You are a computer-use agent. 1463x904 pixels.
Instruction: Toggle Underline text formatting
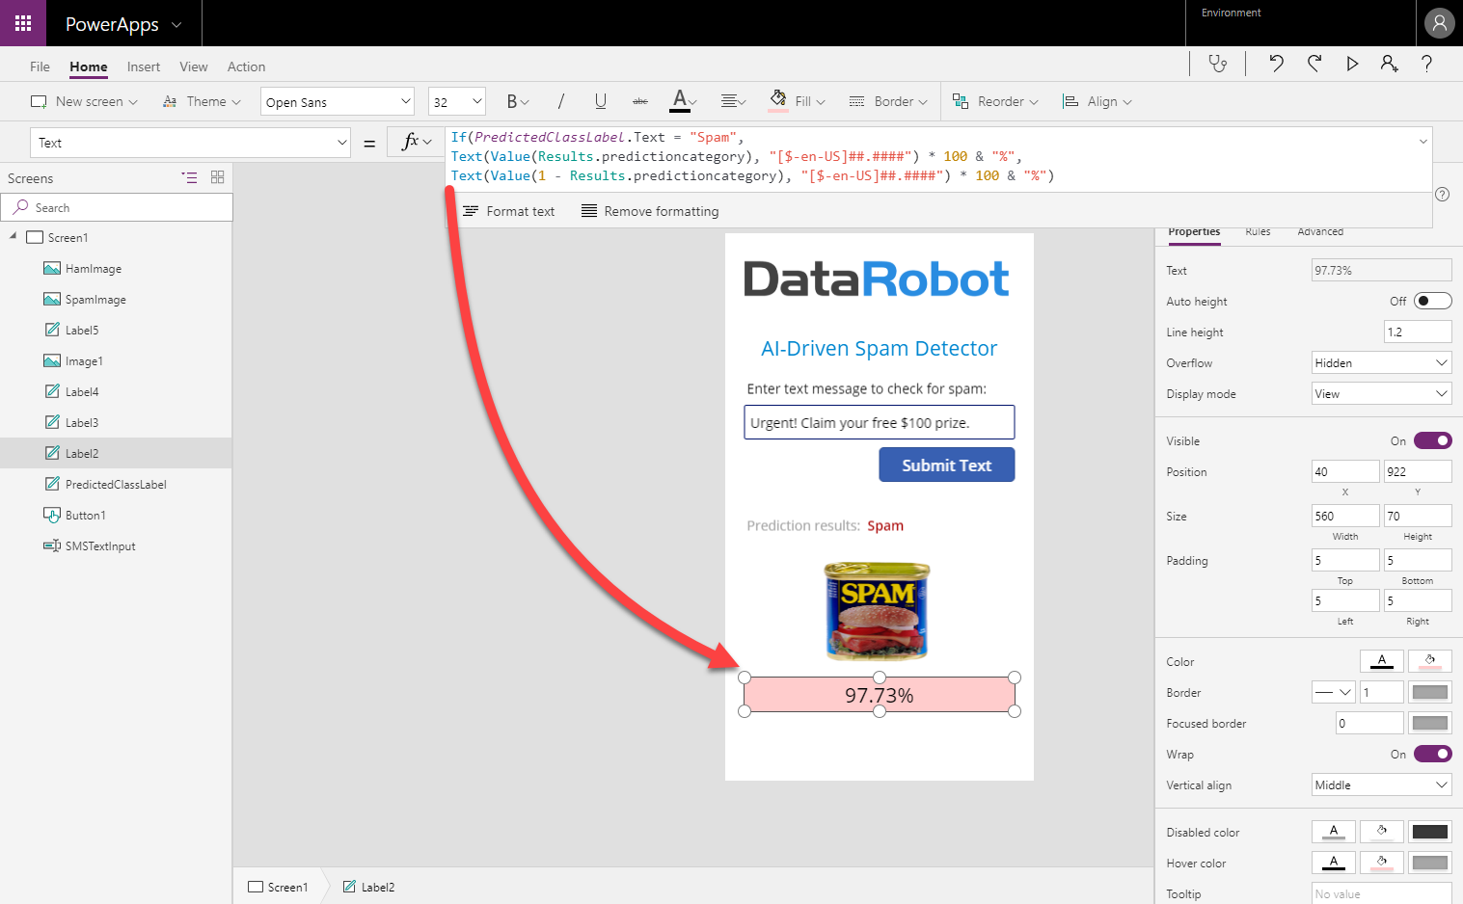point(601,101)
